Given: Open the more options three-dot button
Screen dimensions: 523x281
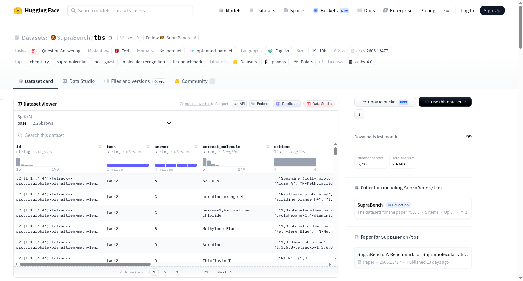Looking at the screenshot, I should tap(359, 114).
